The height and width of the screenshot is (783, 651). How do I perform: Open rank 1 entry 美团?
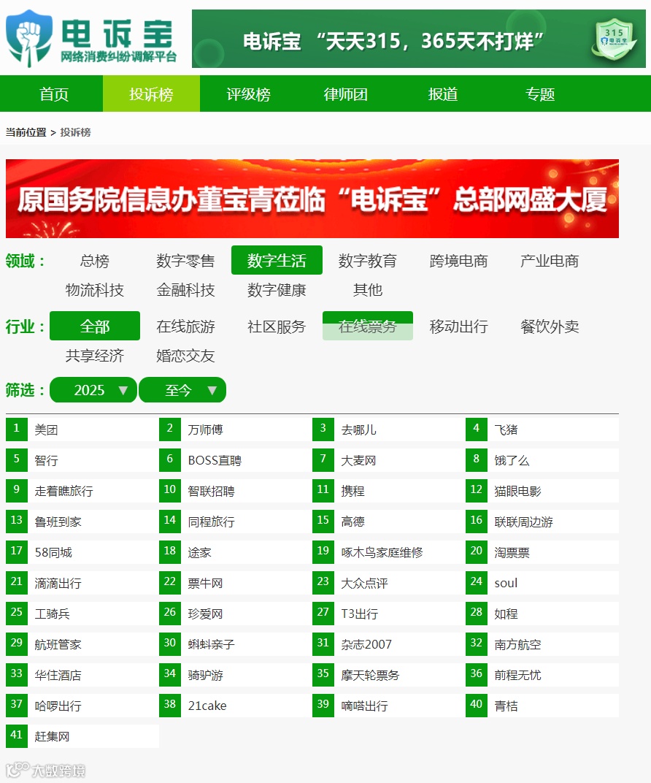pyautogui.click(x=82, y=429)
